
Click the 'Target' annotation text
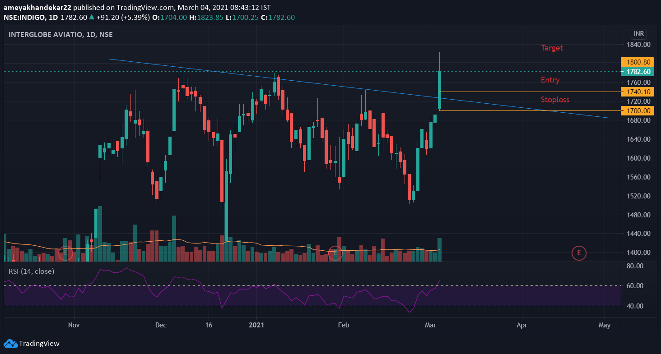coord(552,48)
